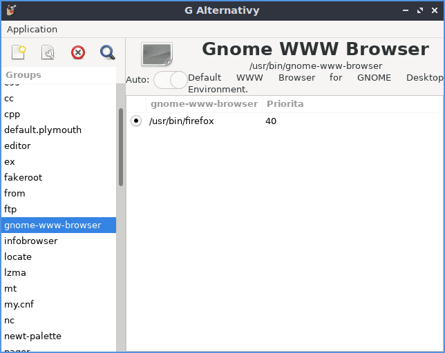Select the default.plymouth group
Image resolution: width=445 pixels, height=353 pixels.
[x=59, y=130]
